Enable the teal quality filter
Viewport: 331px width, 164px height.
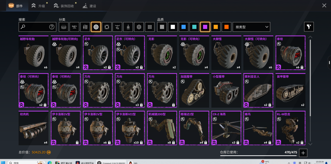[194, 27]
